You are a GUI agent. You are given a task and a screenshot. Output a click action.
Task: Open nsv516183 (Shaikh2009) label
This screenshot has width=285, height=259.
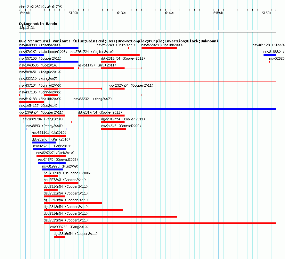click(x=40, y=99)
